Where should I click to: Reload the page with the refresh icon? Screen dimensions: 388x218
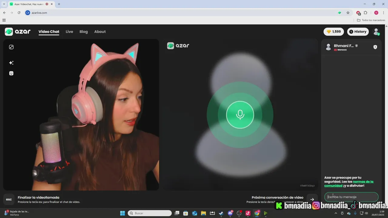(19, 13)
